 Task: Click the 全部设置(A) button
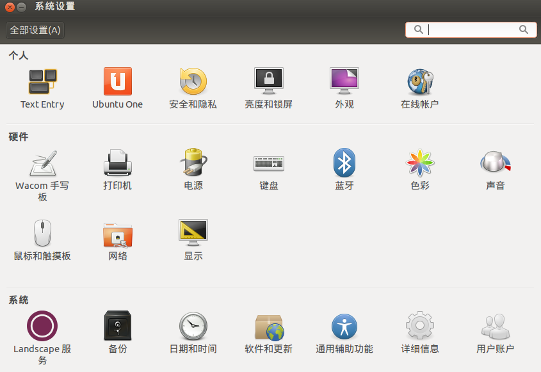35,30
